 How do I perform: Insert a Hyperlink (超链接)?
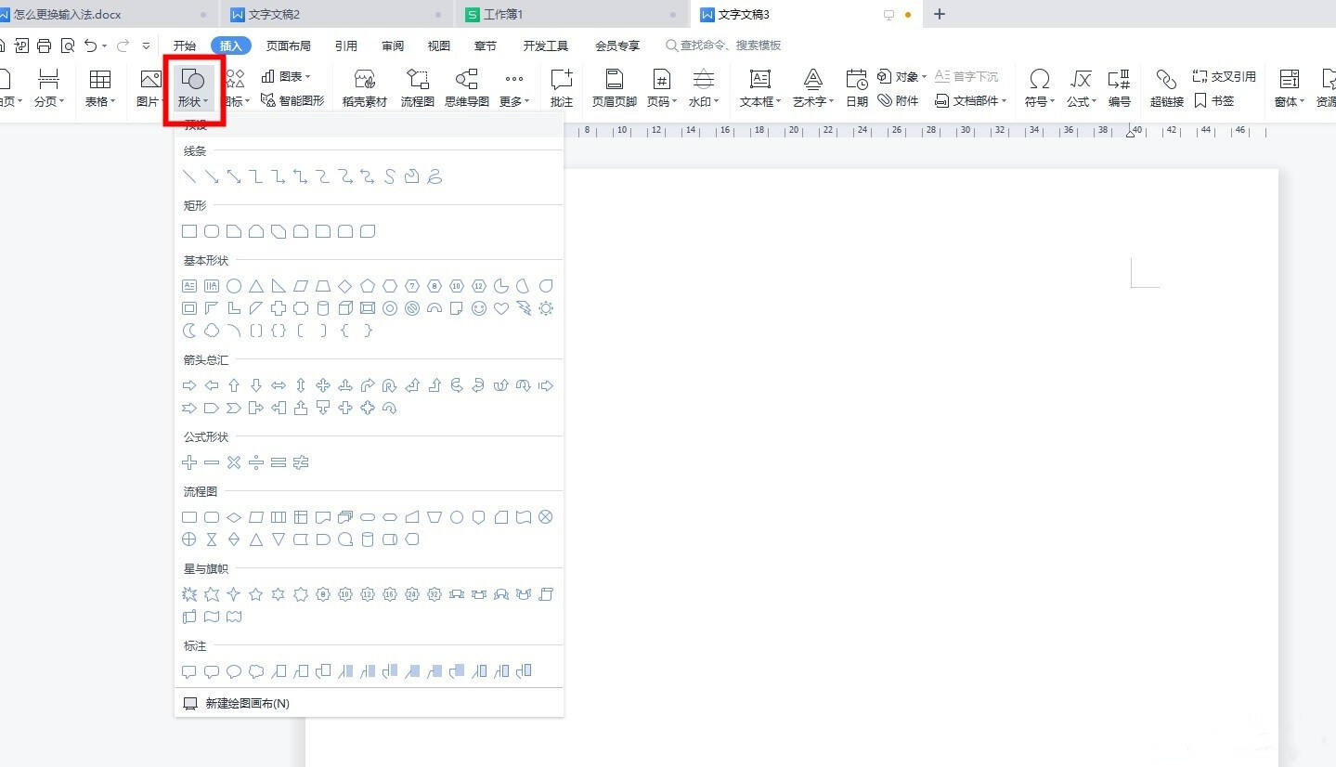pos(1166,87)
